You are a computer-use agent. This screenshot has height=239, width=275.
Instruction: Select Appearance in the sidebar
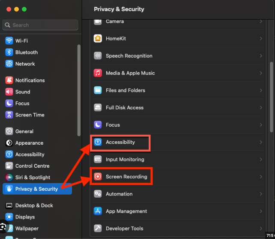point(37,143)
